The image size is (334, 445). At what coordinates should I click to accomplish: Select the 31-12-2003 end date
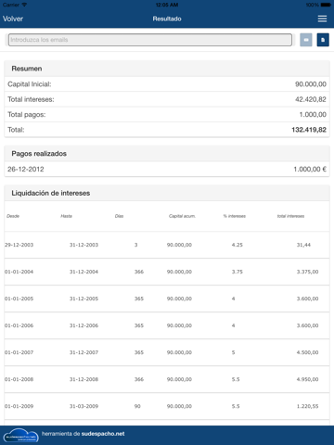pos(83,245)
